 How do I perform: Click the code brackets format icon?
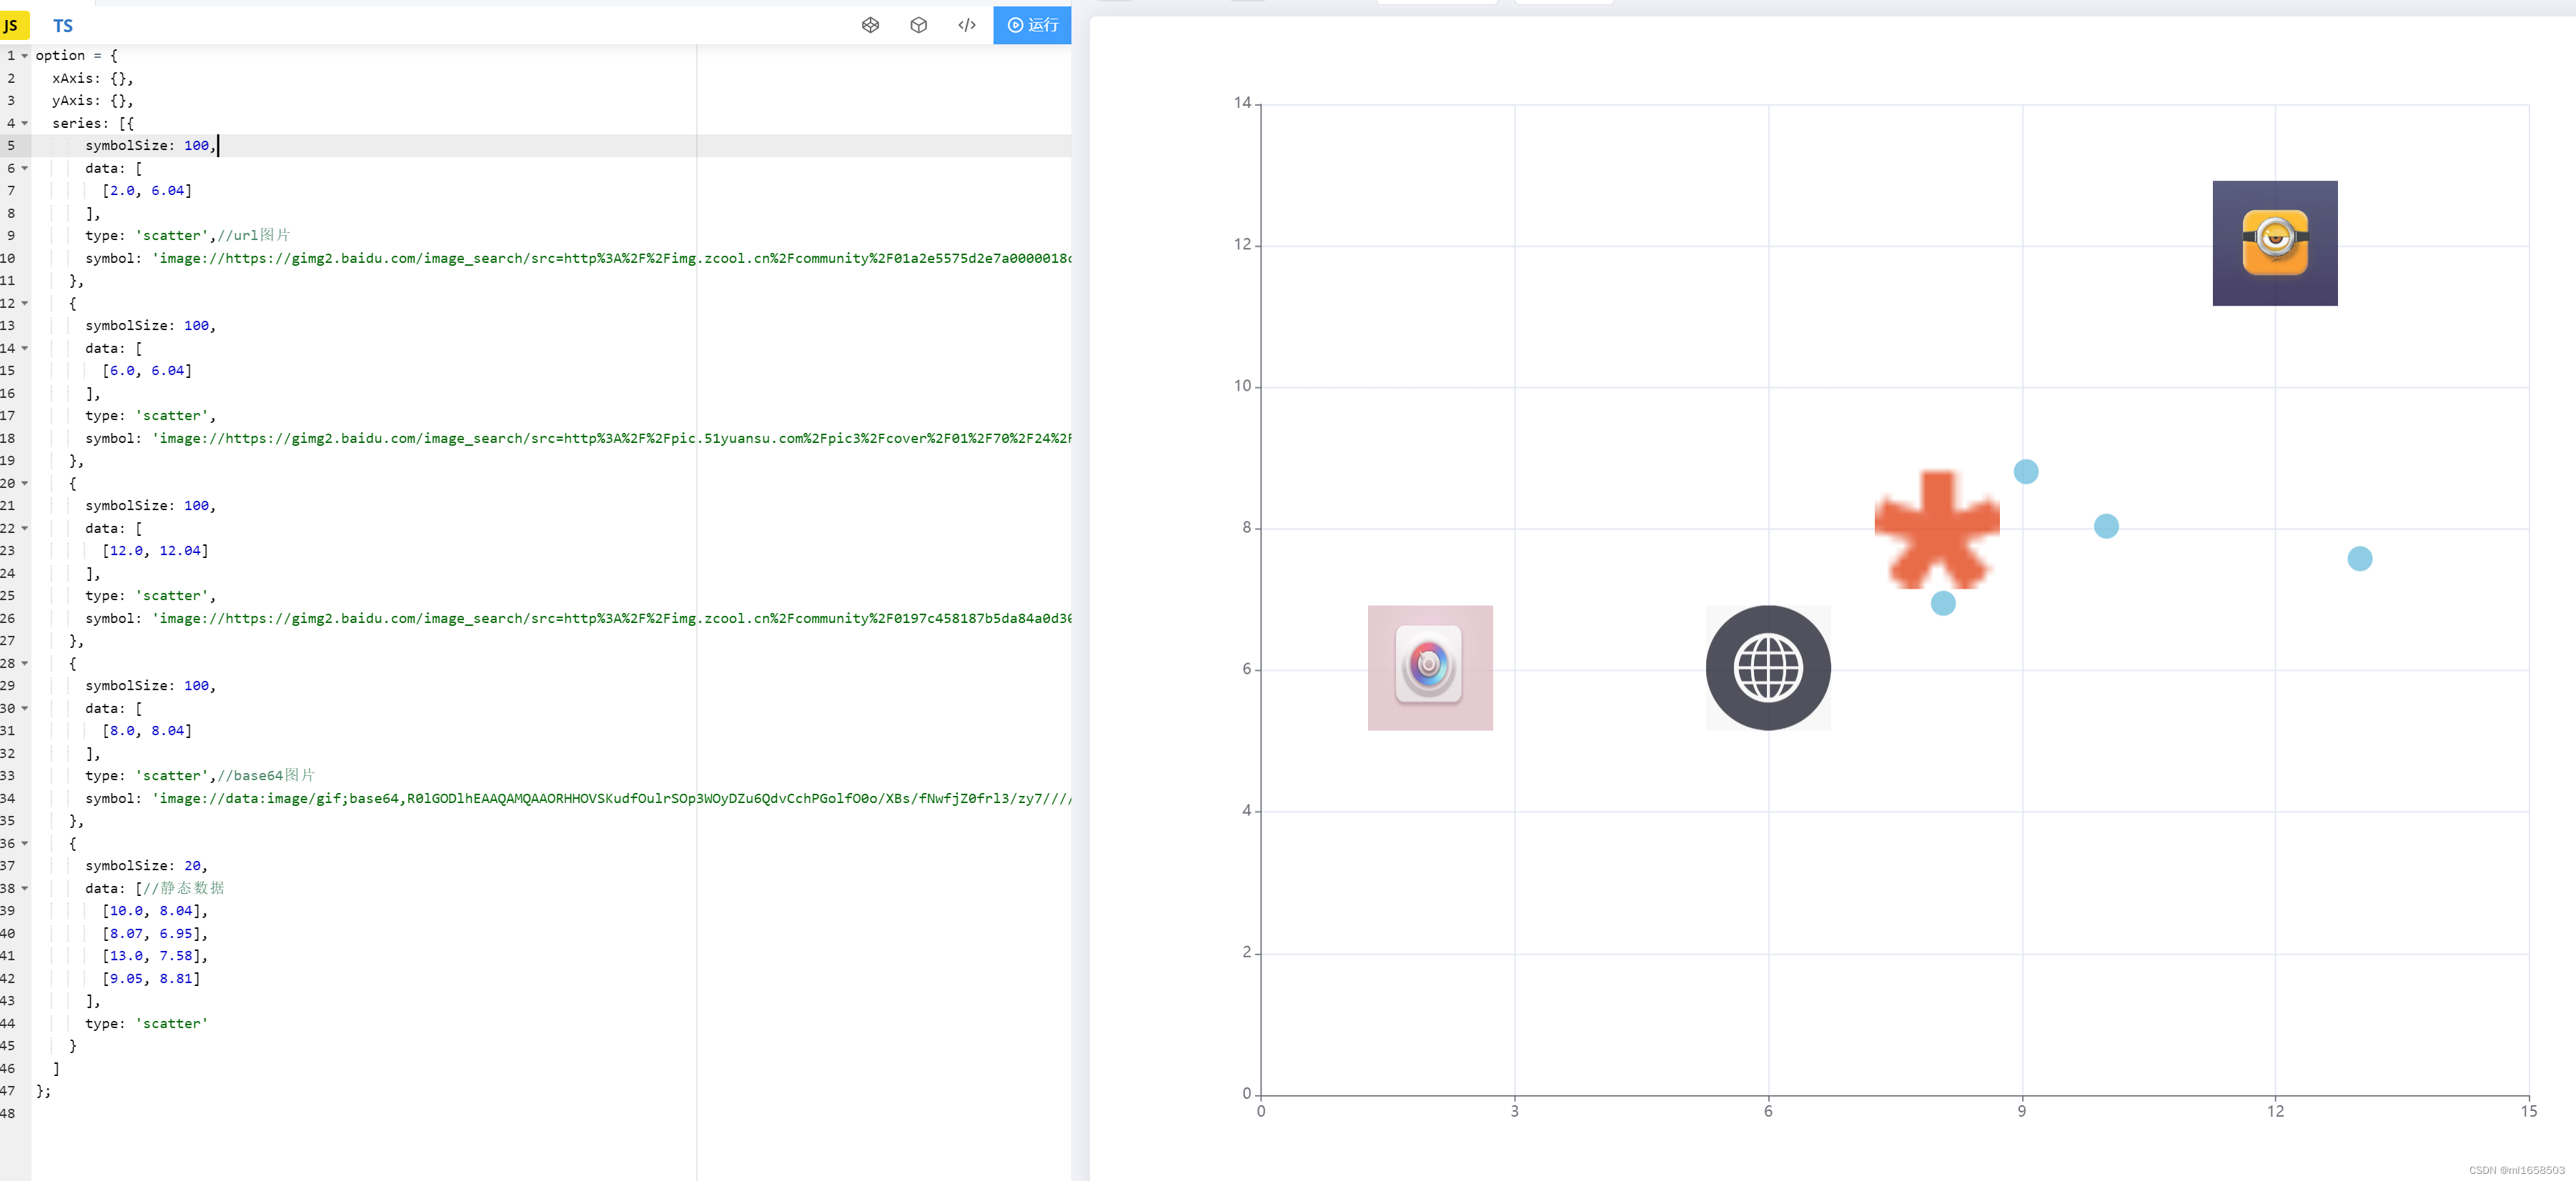tap(966, 25)
